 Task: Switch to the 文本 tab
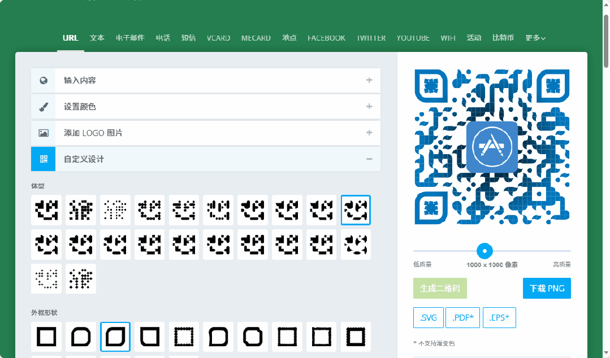pos(97,38)
